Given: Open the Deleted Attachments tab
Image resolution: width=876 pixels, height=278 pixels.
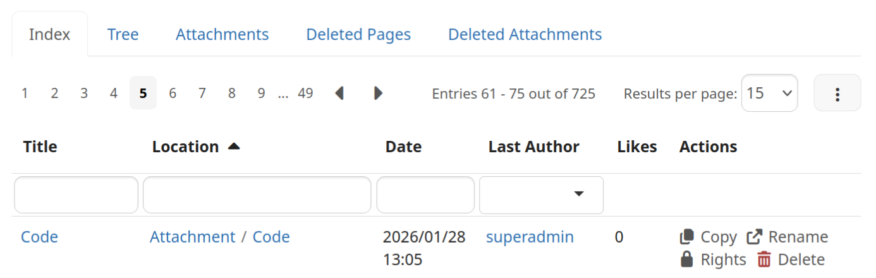Looking at the screenshot, I should point(525,34).
